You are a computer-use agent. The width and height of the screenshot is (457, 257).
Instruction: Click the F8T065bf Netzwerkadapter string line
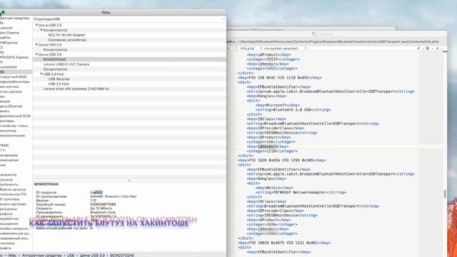click(x=301, y=193)
